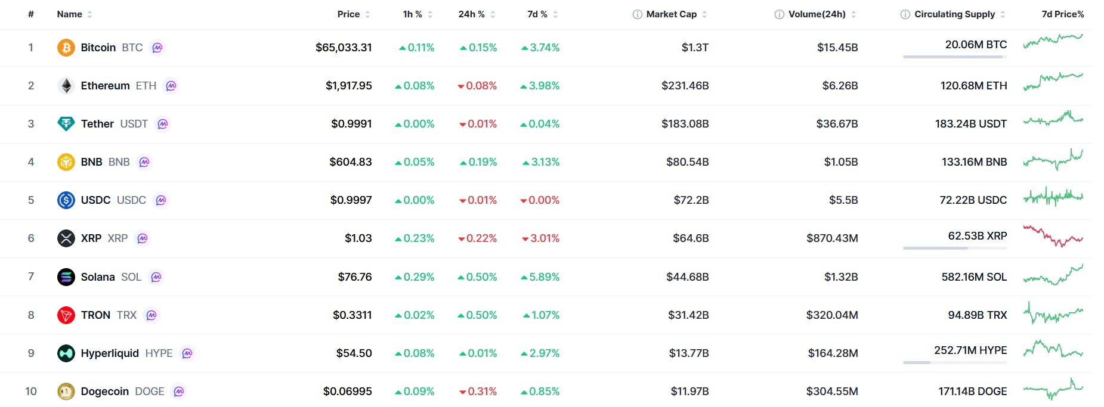Sort by 24h % change
Viewport: 1104px width, 407px height.
point(477,14)
